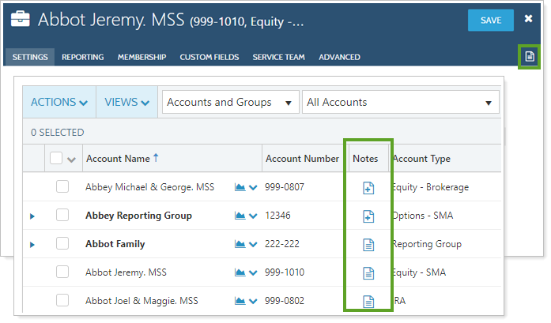Expand the Abbey Reporting Group row
This screenshot has height=323, width=551.
pyautogui.click(x=32, y=216)
